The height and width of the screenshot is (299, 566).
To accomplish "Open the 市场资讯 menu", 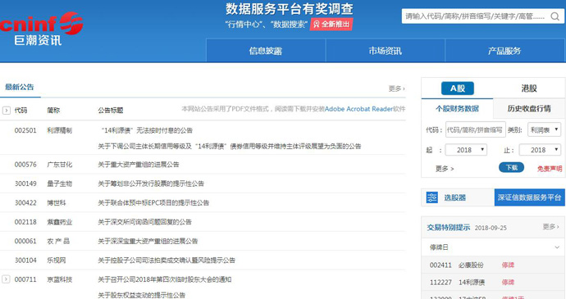I will tap(386, 51).
